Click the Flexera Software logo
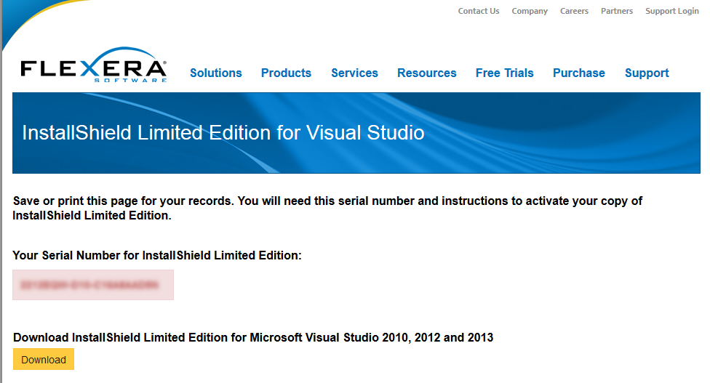Screen dimensions: 710x383 point(94,65)
